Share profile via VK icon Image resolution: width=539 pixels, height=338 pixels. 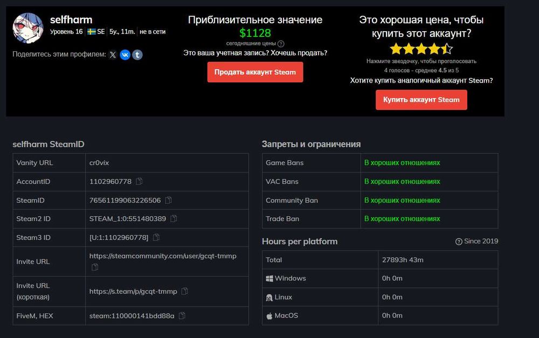click(125, 54)
